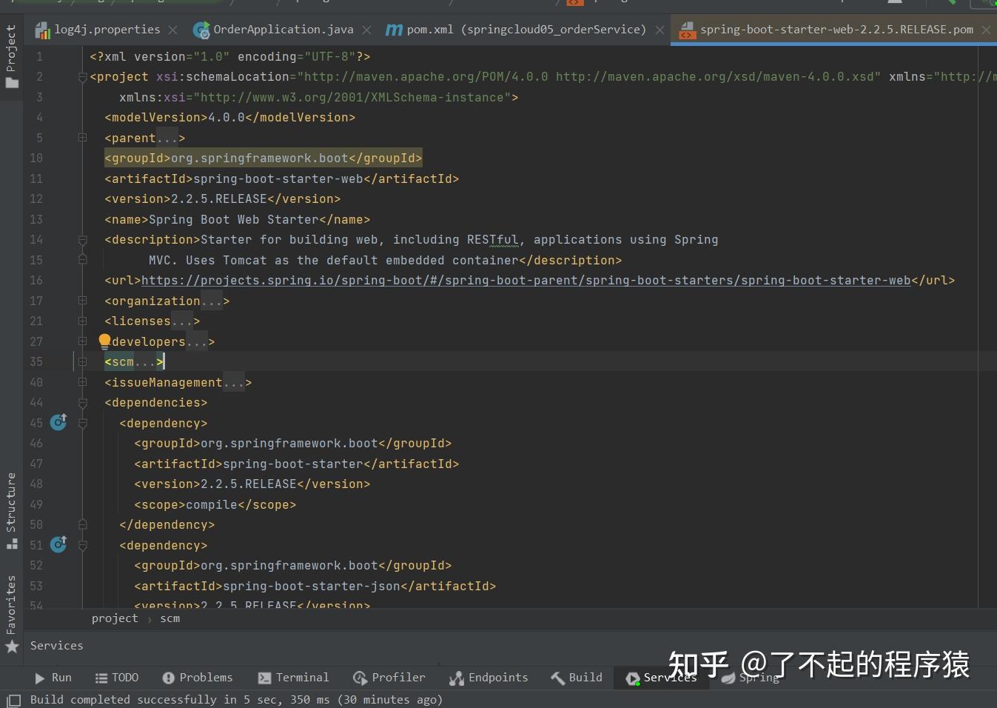This screenshot has height=708, width=997.
Task: Open the Favorites tool window
Action: click(x=10, y=604)
